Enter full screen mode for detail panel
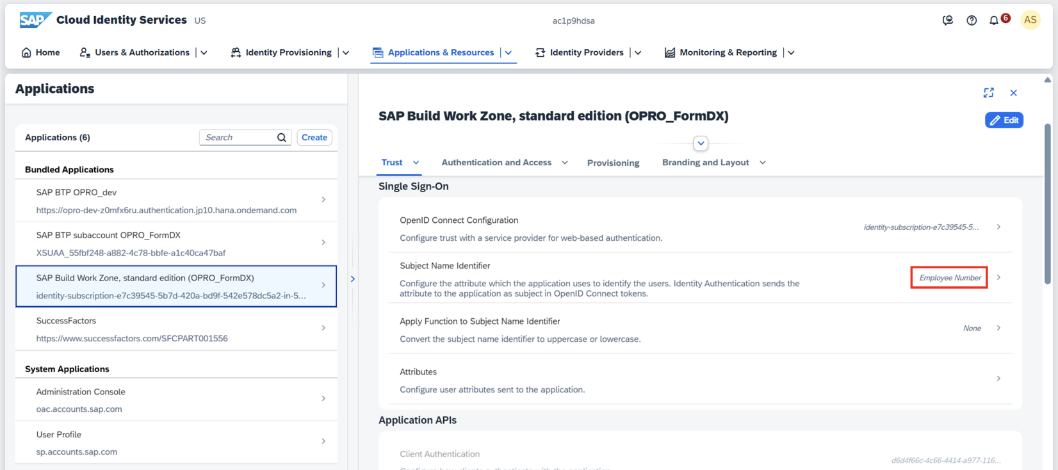Image resolution: width=1058 pixels, height=470 pixels. tap(988, 93)
